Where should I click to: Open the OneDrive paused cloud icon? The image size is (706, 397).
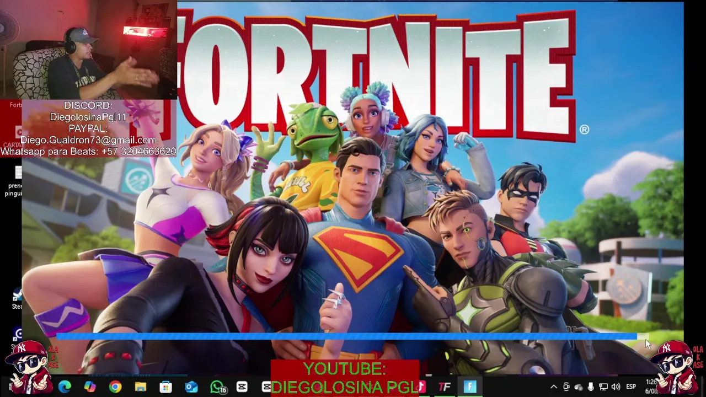coord(579,387)
